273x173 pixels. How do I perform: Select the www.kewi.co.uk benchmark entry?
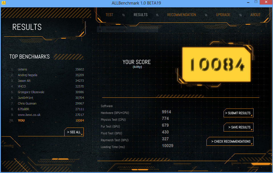pos(47,115)
